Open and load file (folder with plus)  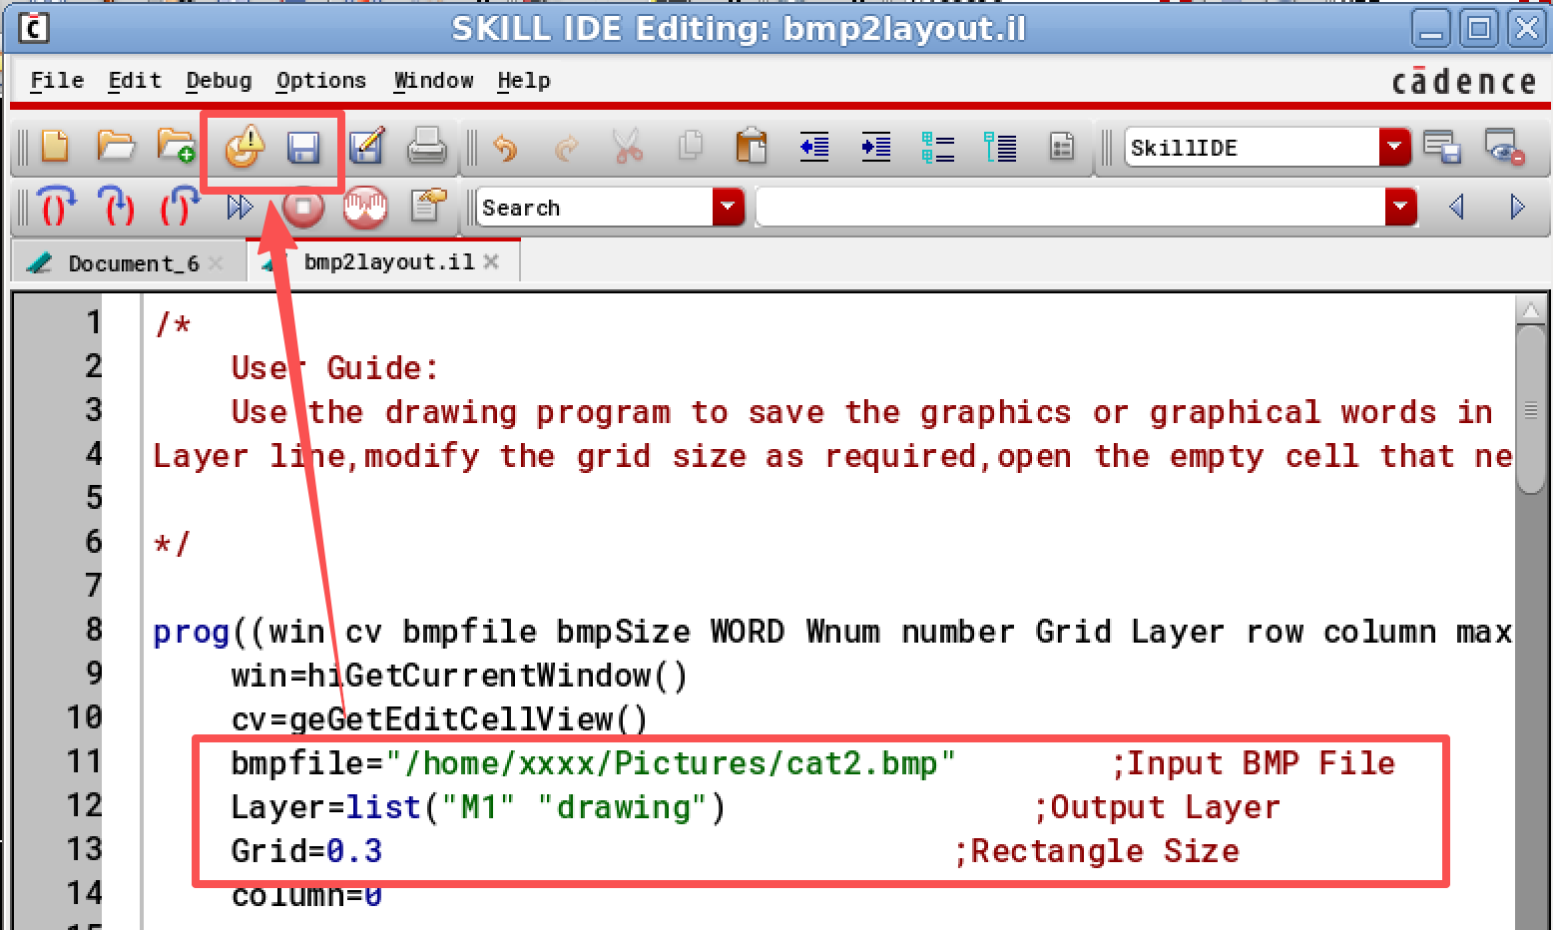[177, 147]
